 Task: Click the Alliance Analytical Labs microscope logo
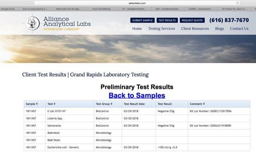pos(32,23)
